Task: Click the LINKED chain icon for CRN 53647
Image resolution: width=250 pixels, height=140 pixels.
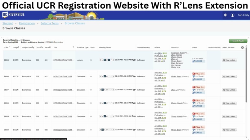Action: click(x=194, y=93)
